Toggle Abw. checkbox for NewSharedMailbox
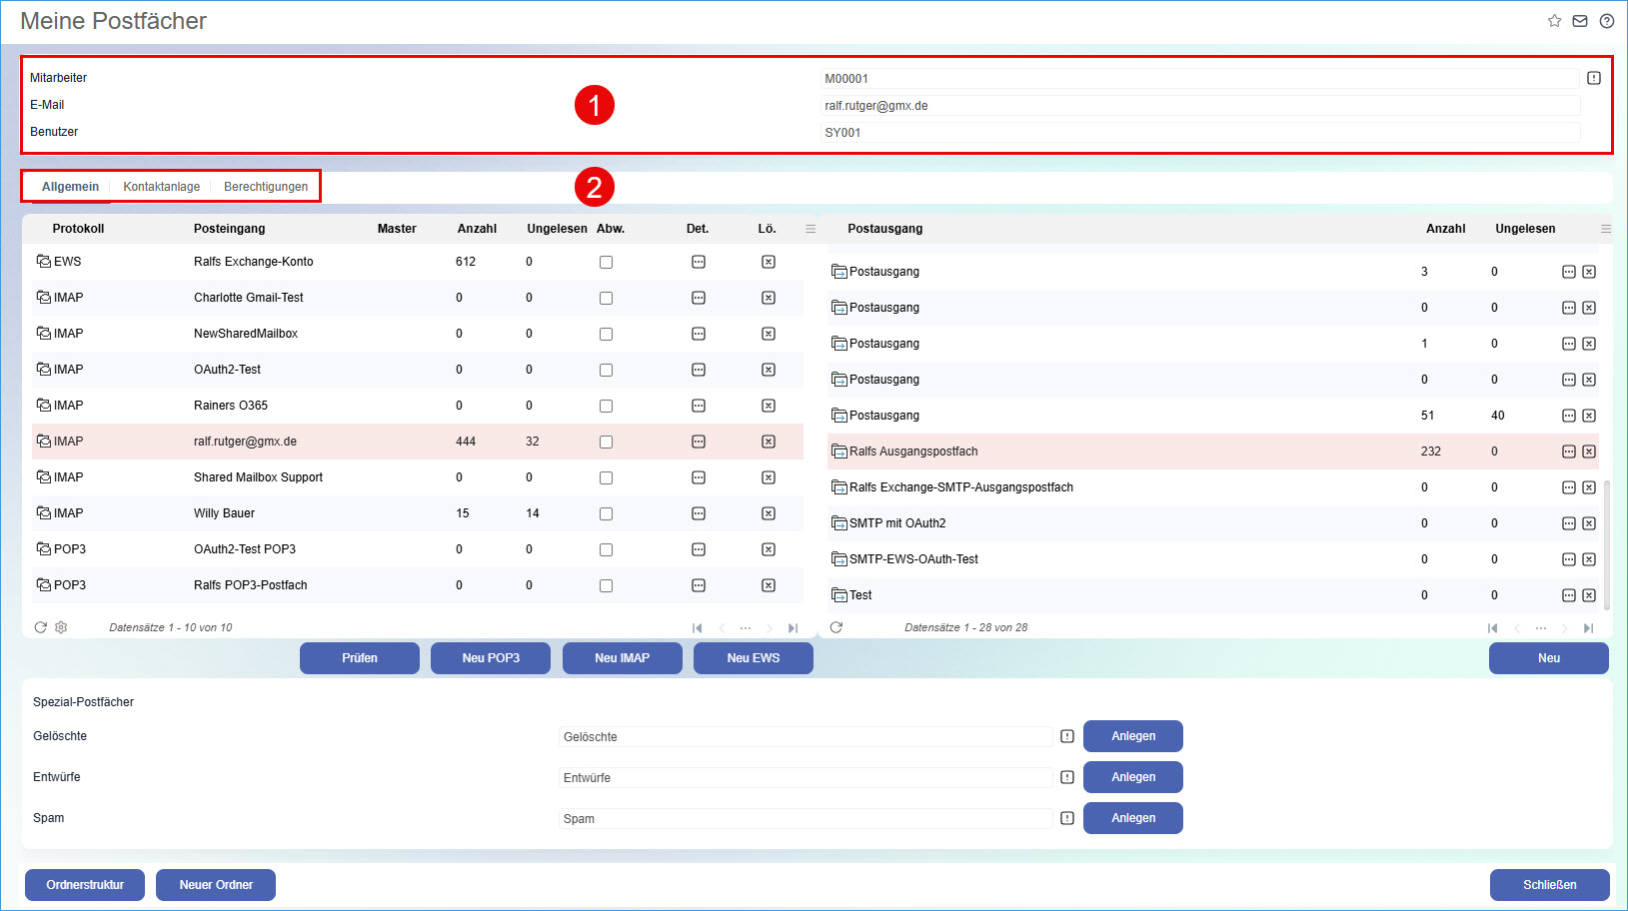The height and width of the screenshot is (911, 1628). pyautogui.click(x=606, y=334)
